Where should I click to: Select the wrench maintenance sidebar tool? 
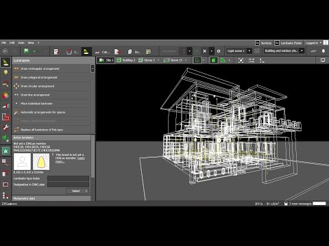[x=5, y=127]
